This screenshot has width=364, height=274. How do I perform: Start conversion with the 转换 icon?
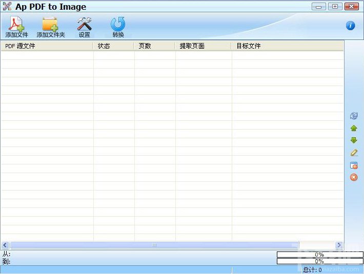[x=118, y=24]
